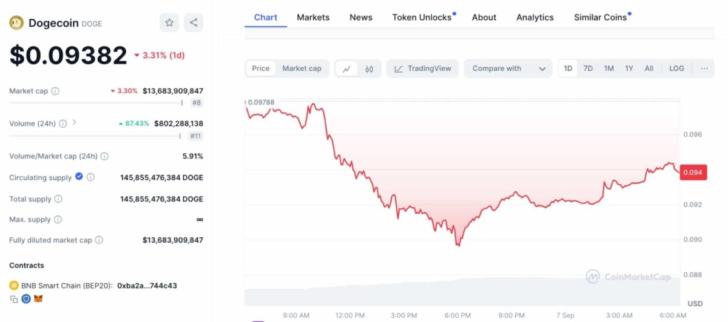The width and height of the screenshot is (728, 322).
Task: Switch to line chart view icon
Action: click(346, 69)
